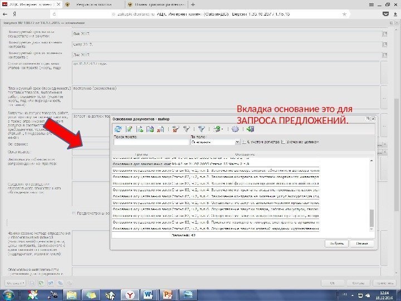This screenshot has width=401, height=301.
Task: Toggle the 'Предусмотрено' checkbox in the form
Action: pyautogui.click(x=74, y=213)
